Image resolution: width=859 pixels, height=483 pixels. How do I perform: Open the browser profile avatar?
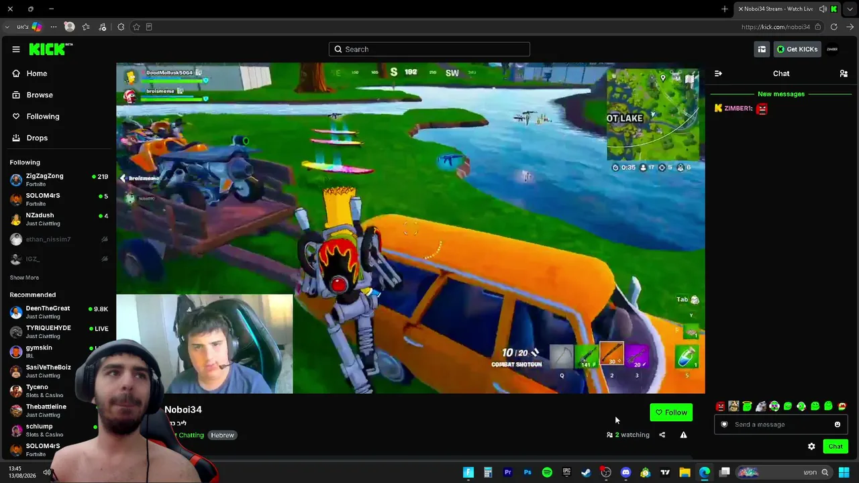(x=69, y=27)
